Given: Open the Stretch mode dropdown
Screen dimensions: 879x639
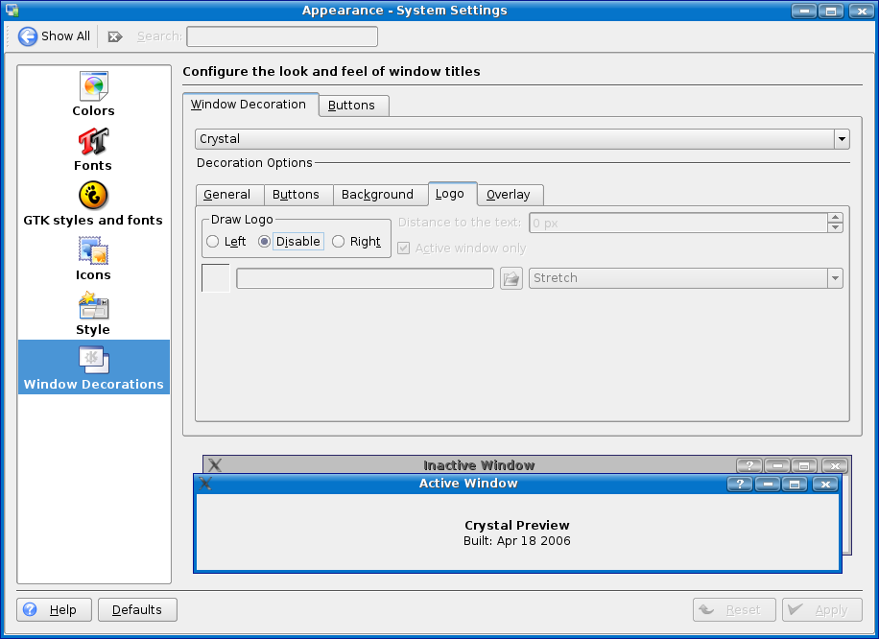Looking at the screenshot, I should click(835, 278).
